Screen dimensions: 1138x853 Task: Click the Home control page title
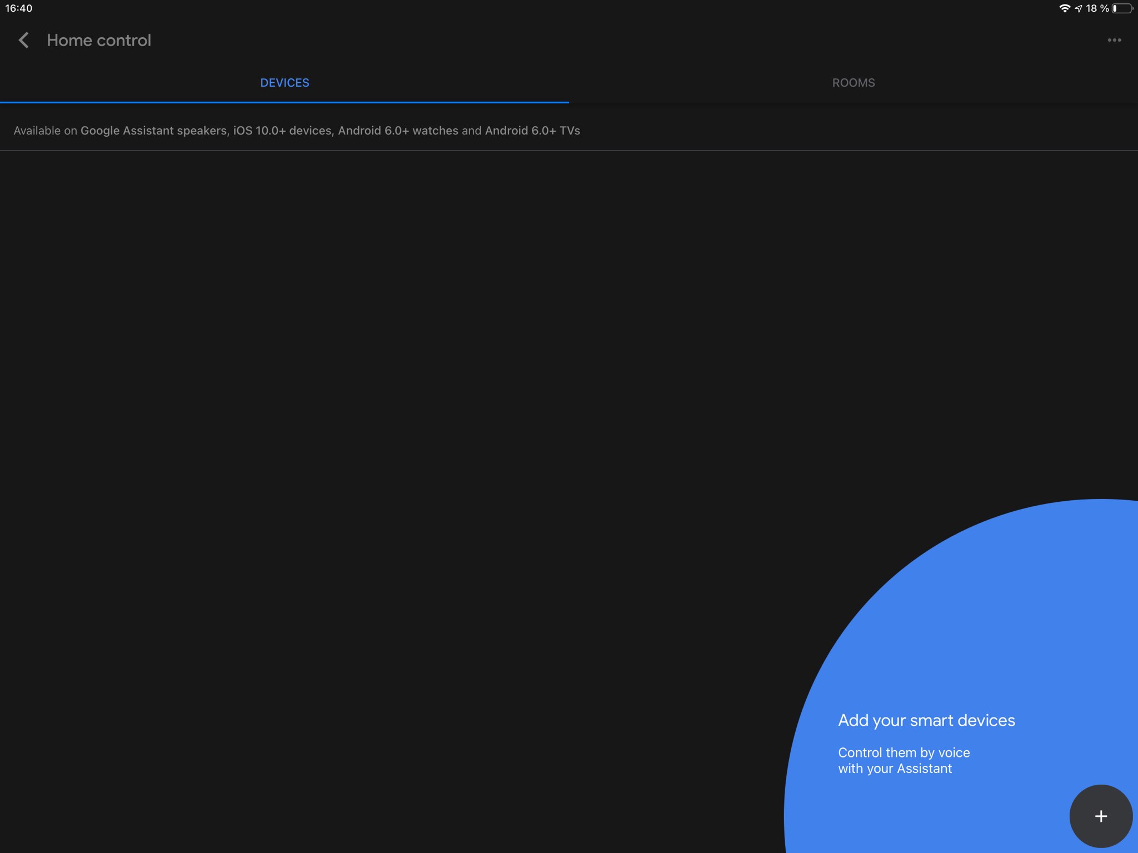[99, 41]
